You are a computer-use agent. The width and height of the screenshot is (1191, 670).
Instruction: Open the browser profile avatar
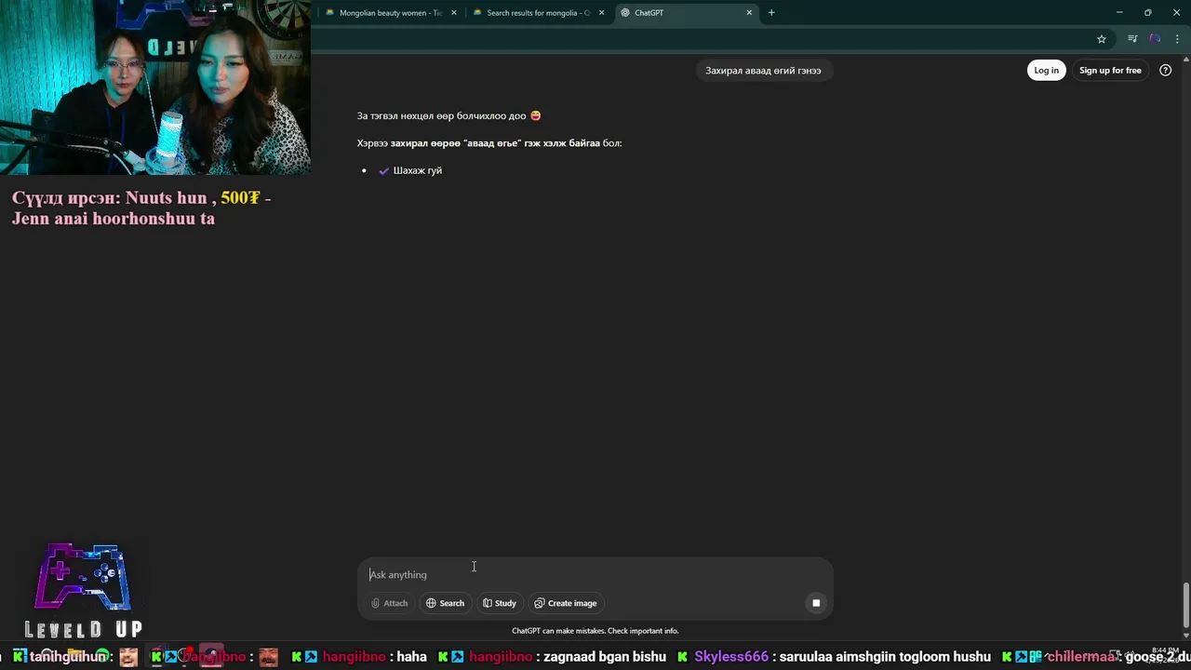click(1155, 39)
